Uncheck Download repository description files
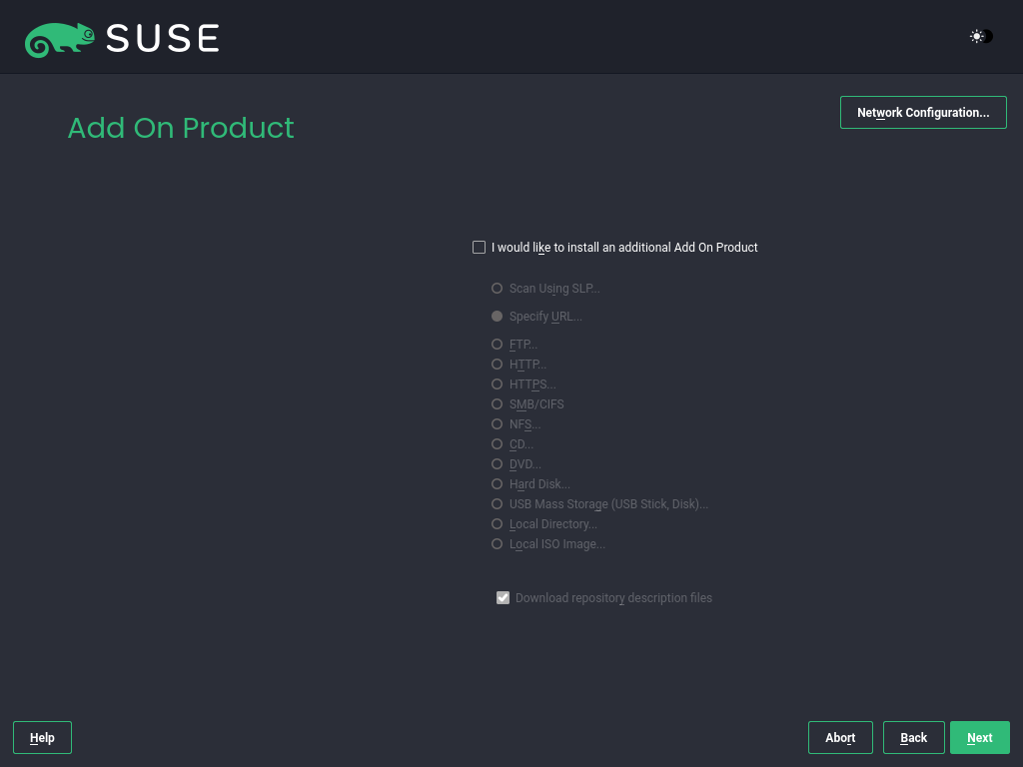 tap(503, 597)
